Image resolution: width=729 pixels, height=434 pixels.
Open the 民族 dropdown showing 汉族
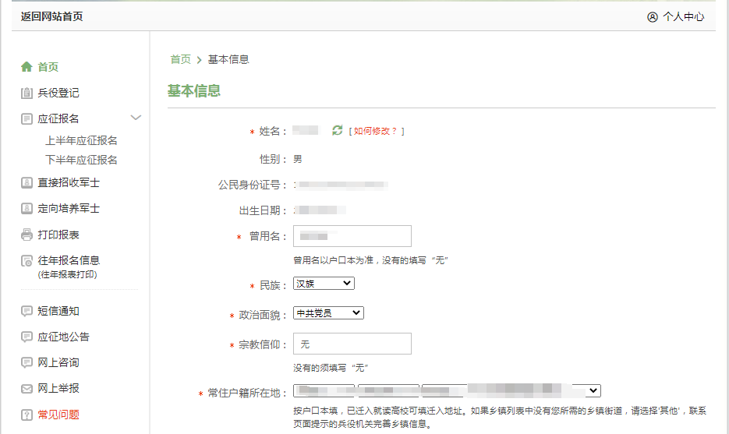pos(324,284)
